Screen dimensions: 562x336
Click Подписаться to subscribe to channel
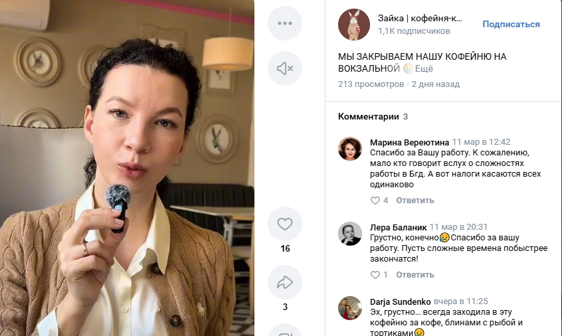tap(511, 25)
